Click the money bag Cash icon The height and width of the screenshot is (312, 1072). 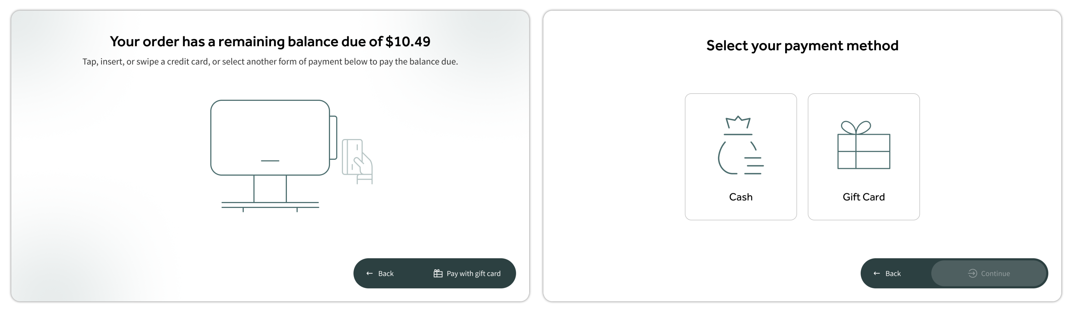pyautogui.click(x=740, y=145)
